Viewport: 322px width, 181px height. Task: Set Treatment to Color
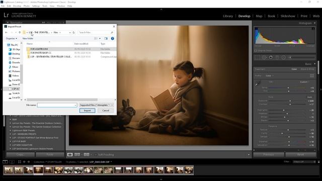294,69
